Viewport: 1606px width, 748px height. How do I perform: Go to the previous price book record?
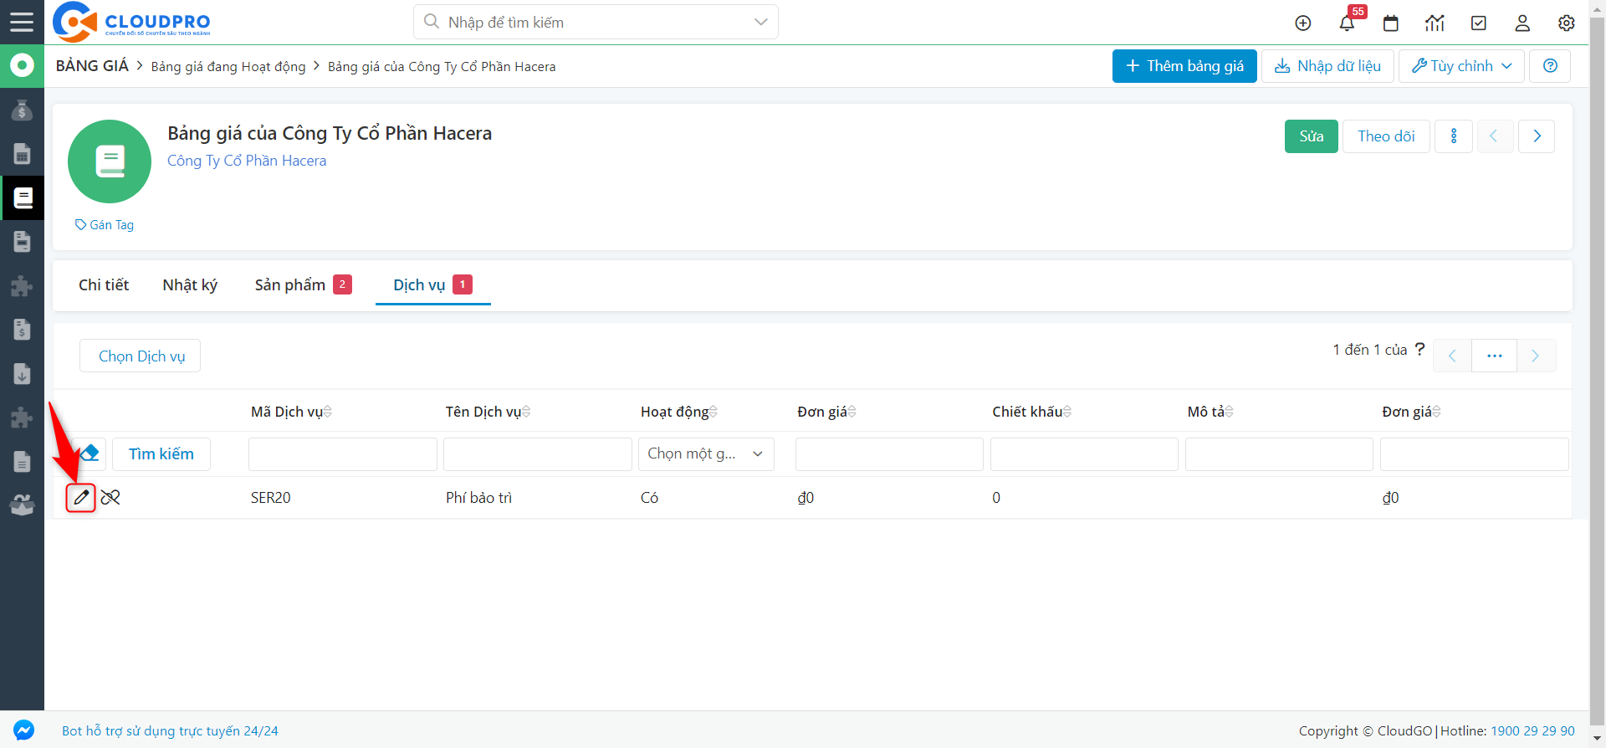tap(1494, 136)
